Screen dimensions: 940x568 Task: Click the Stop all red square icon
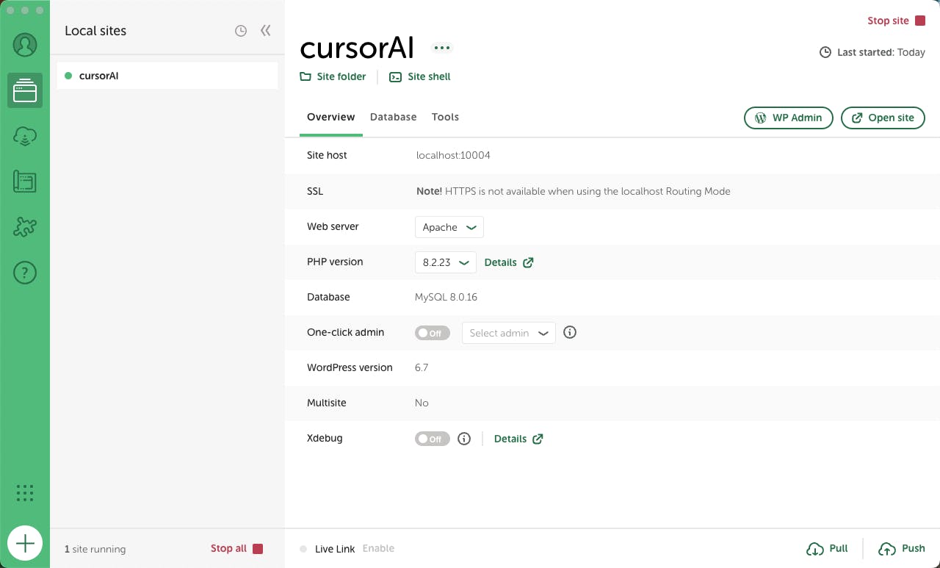click(258, 548)
